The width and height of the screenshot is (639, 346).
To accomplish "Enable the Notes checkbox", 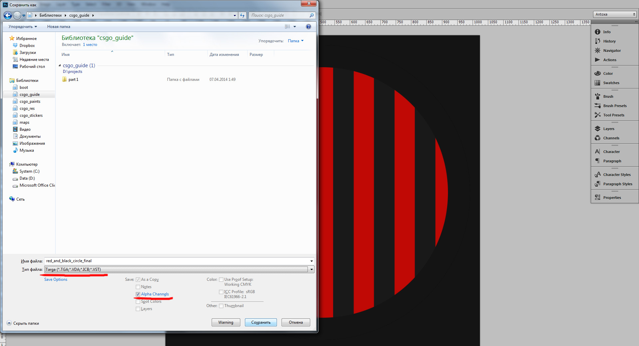I will click(x=138, y=287).
